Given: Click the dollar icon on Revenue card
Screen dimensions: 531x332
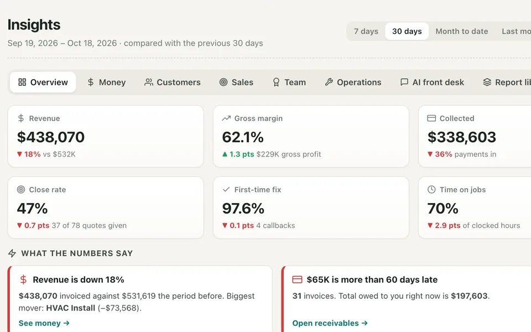Looking at the screenshot, I should click(21, 118).
